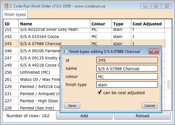The image size is (175, 125).
Task: Save the finish type changes
Action: point(72,106)
